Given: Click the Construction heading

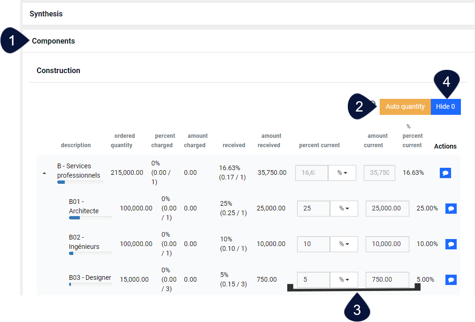Looking at the screenshot, I should tap(58, 70).
